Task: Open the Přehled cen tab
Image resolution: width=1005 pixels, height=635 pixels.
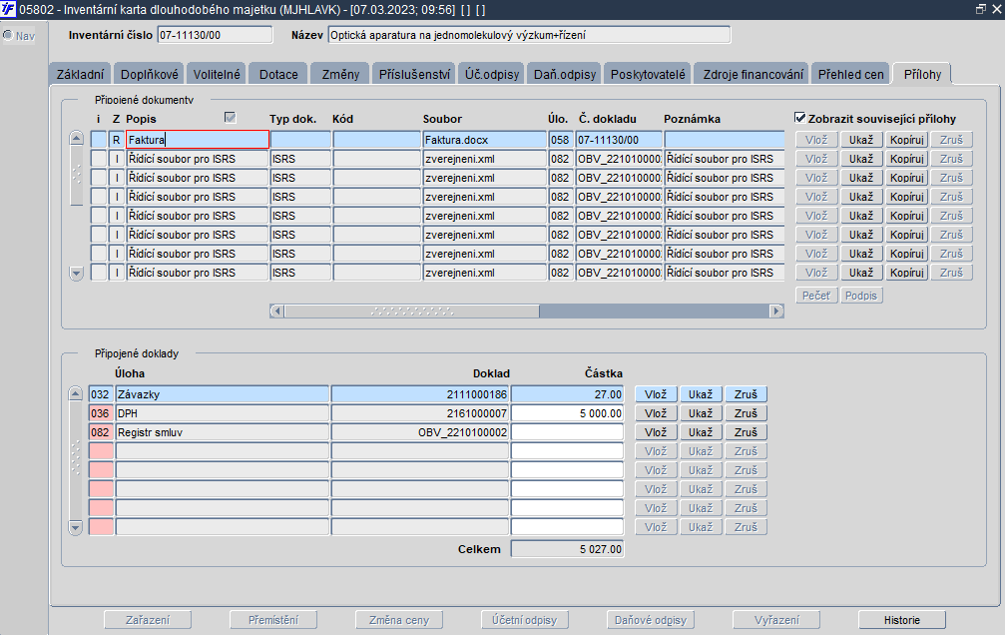Action: [849, 74]
